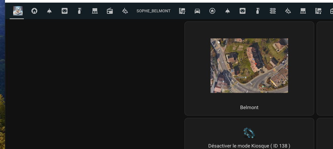Image resolution: width=333 pixels, height=149 pixels.
Task: Open spray bottle tab left of SOPHE_BELMONT
Action: 80,11
